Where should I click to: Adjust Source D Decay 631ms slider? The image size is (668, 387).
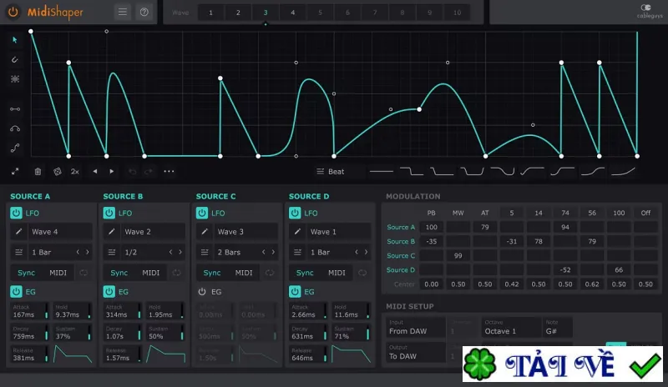point(308,333)
